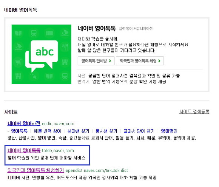This screenshot has height=187, width=219.
Task: Click the green abc speech bubble thumbnail
Action: (41, 54)
